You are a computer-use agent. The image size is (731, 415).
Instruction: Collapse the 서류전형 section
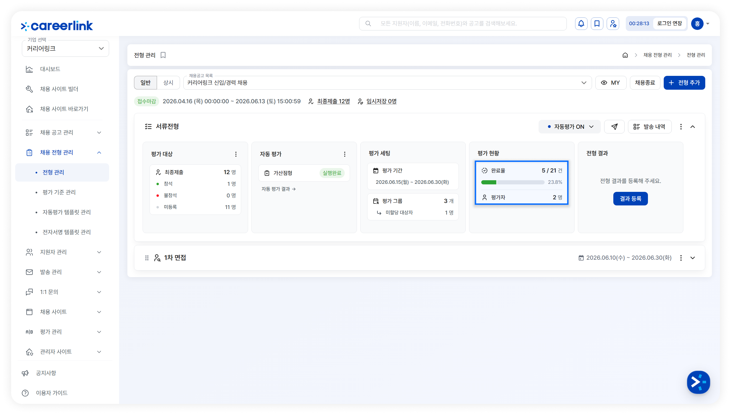click(693, 127)
